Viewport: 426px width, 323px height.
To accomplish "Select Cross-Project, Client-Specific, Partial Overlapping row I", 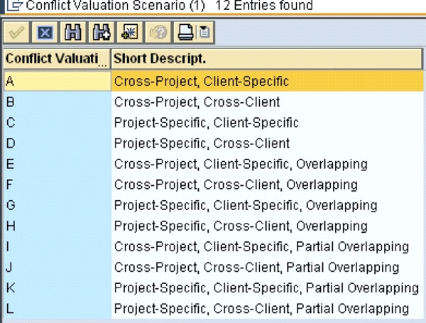I will [x=261, y=247].
